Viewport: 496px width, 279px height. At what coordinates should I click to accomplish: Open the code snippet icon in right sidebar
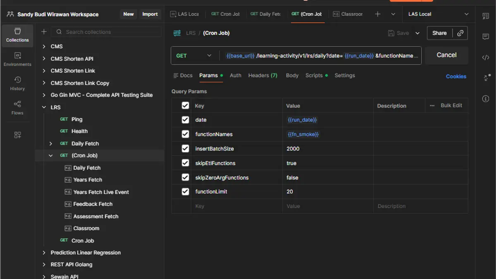(486, 57)
